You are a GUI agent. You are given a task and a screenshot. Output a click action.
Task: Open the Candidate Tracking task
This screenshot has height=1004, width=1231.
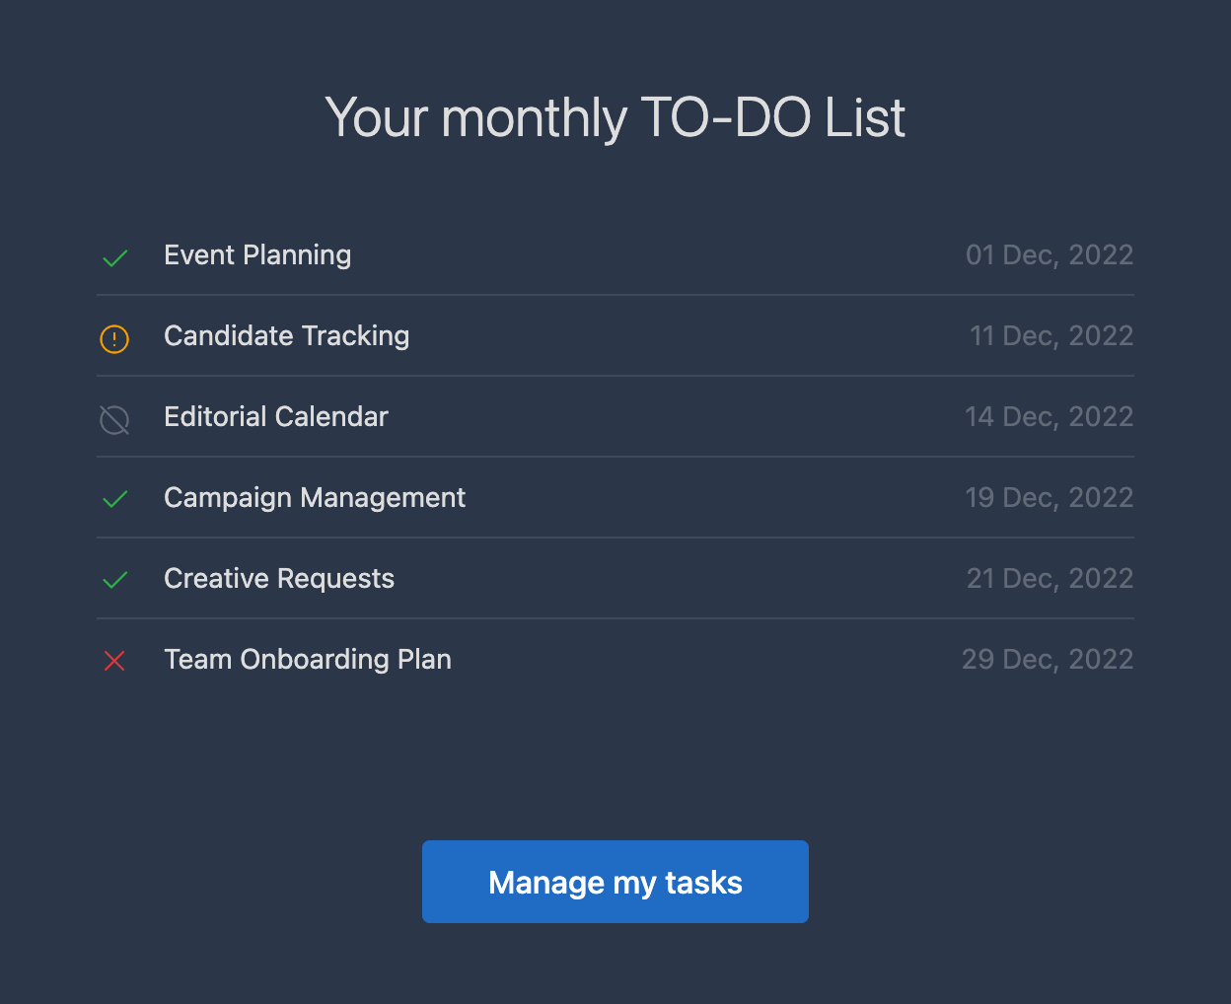pos(286,335)
